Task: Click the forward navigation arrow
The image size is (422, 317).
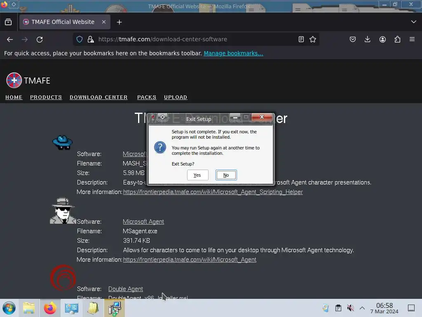Action: [x=24, y=39]
